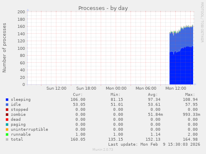Click idle minimum value 51.01

(x=117, y=105)
